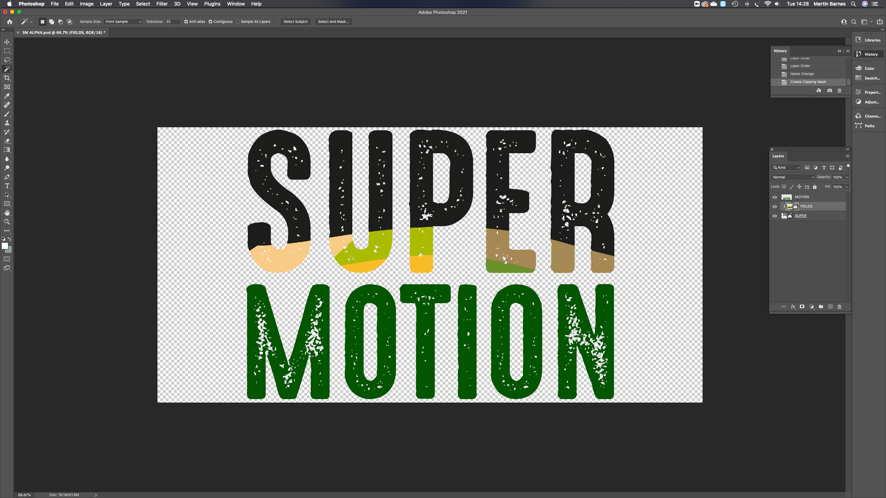Viewport: 886px width, 498px height.
Task: Click the foreground color swatch
Action: point(5,246)
